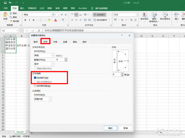Open Conditional Formatting 条件格式

[144, 17]
